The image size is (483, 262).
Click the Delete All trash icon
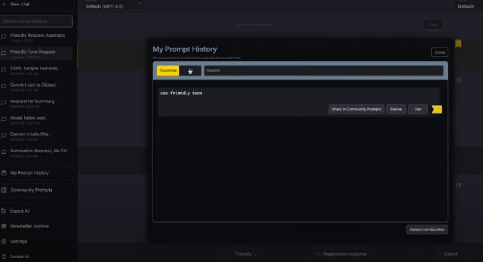point(4,257)
